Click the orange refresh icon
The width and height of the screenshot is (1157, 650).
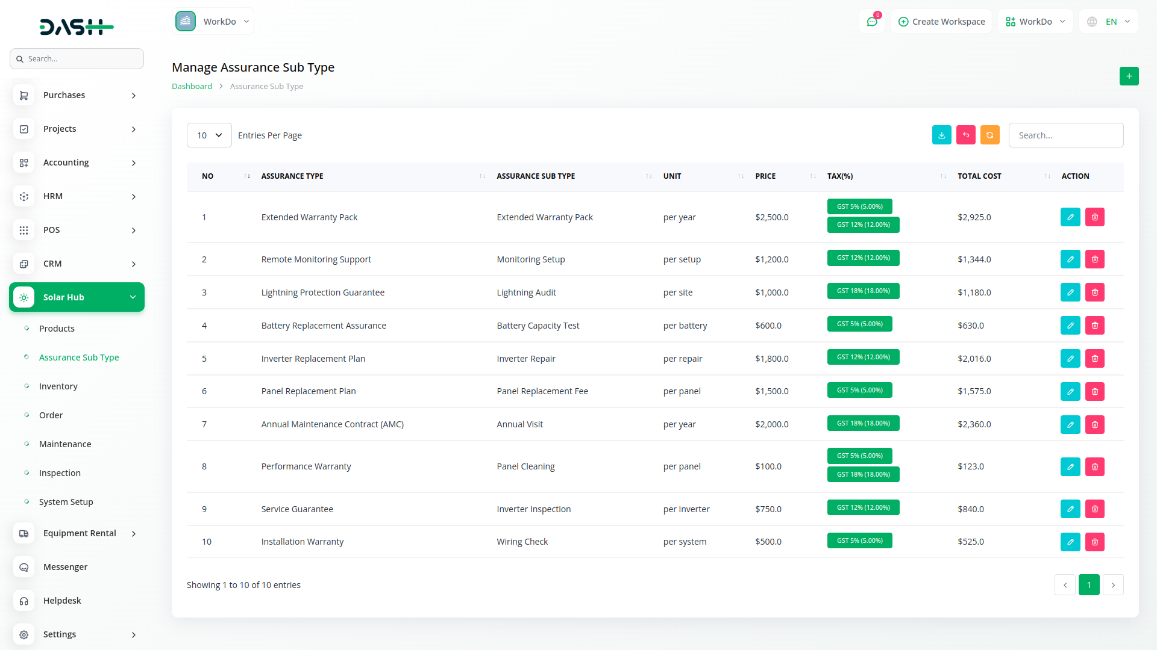pos(989,135)
